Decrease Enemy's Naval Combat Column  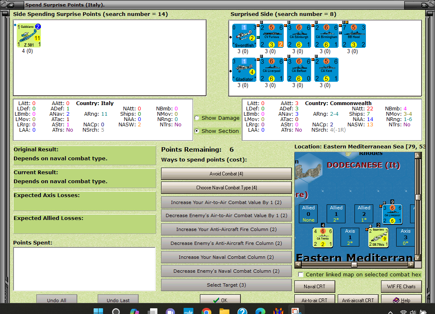point(226,271)
